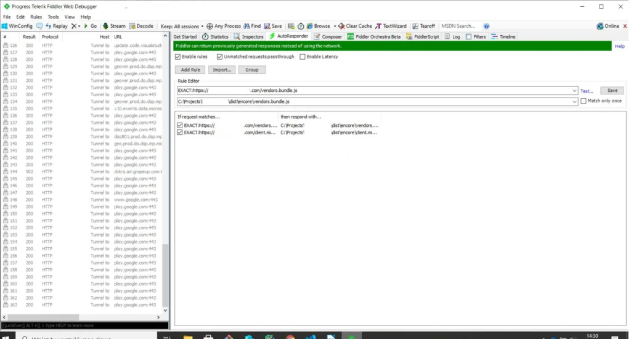Screen dimensions: 631x339
Task: Click the session list scroll up arrow
Action: click(165, 36)
